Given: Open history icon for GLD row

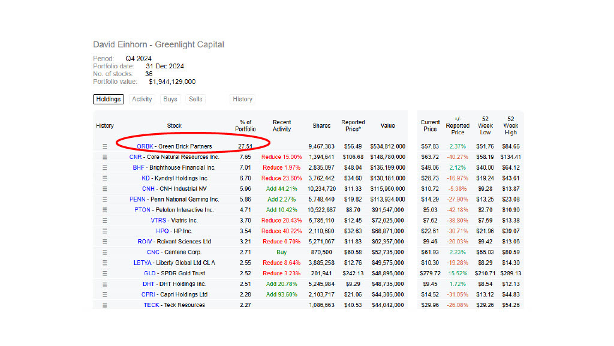Looking at the screenshot, I should [104, 273].
